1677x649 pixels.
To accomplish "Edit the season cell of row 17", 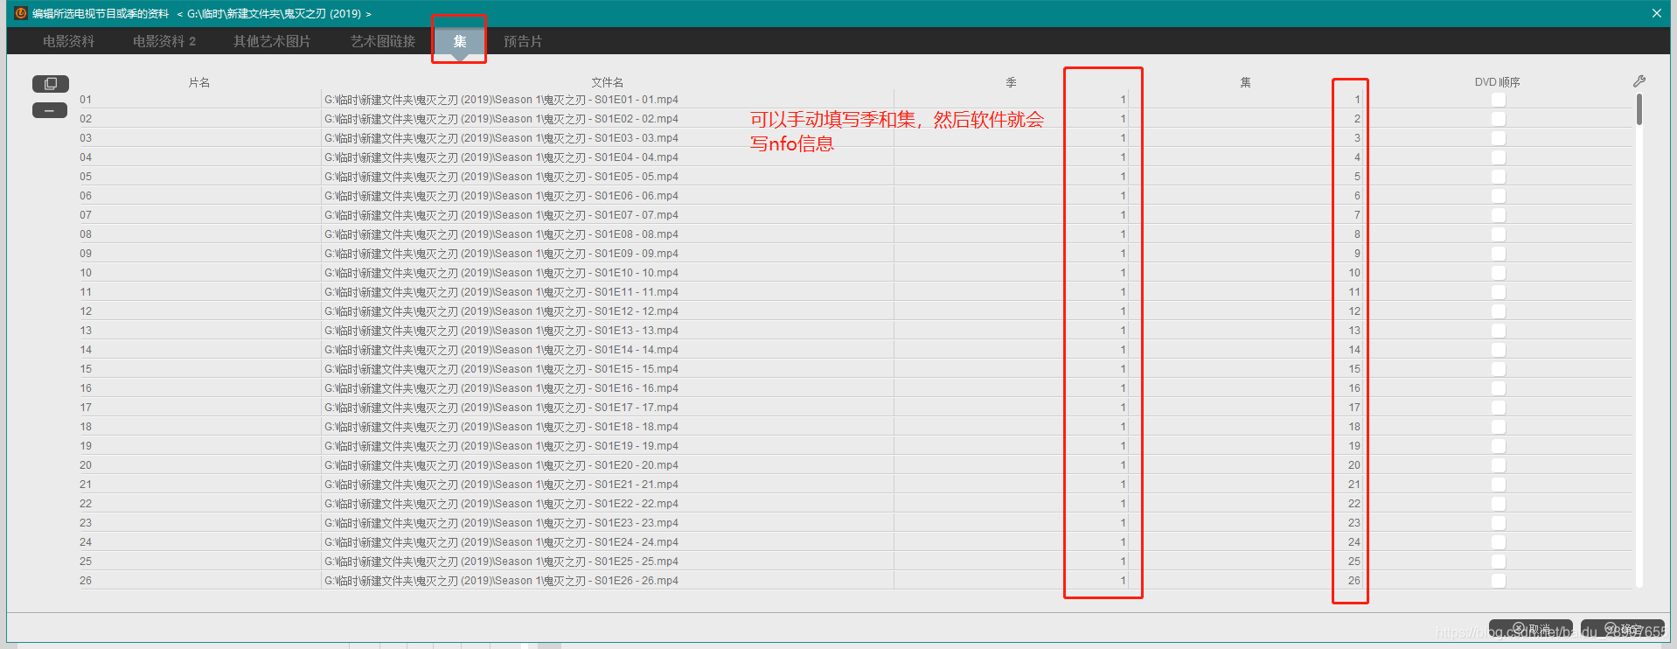I will (x=1012, y=408).
